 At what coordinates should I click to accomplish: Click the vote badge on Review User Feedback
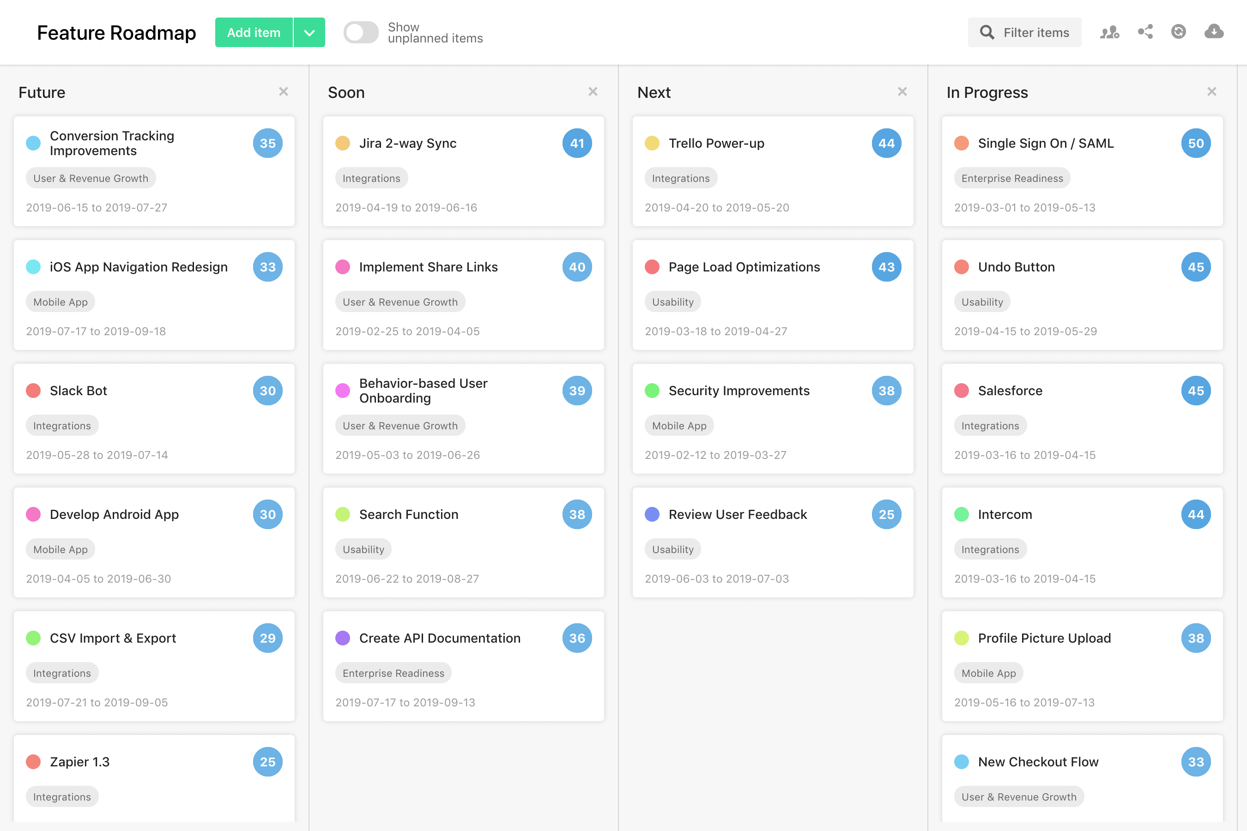click(x=886, y=514)
